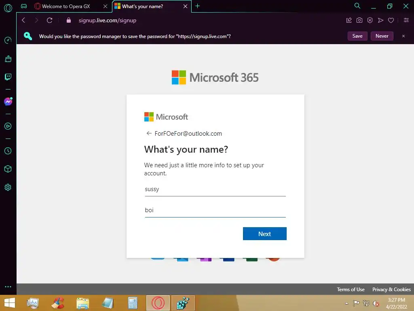Image resolution: width=414 pixels, height=311 pixels.
Task: Click the muted volume tray icon
Action: (376, 303)
